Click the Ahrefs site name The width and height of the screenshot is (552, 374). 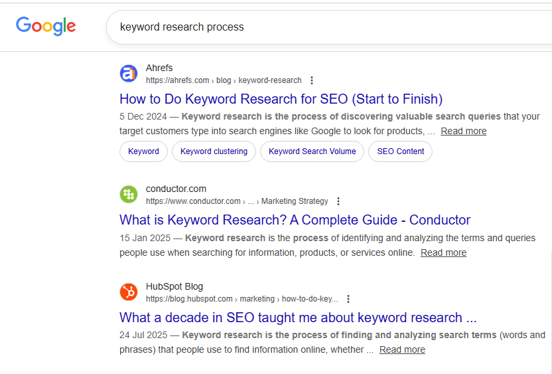tap(159, 68)
